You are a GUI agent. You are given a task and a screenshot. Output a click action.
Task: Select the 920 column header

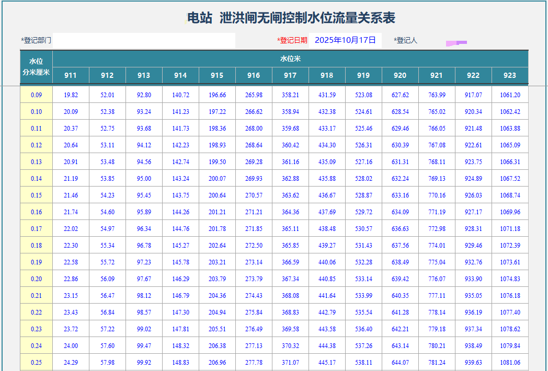[400, 75]
